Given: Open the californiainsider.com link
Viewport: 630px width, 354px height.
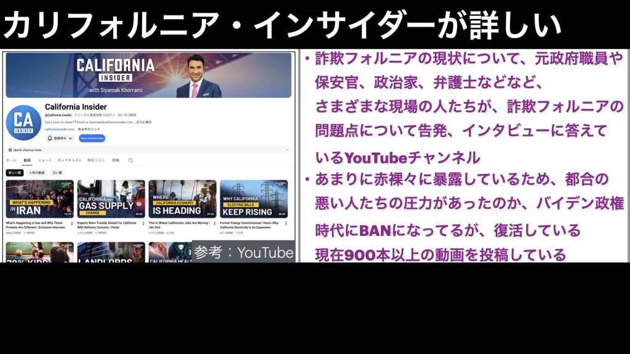Looking at the screenshot, I should point(59,130).
